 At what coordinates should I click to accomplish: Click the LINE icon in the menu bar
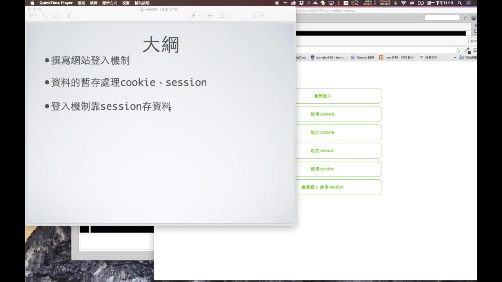click(285, 3)
